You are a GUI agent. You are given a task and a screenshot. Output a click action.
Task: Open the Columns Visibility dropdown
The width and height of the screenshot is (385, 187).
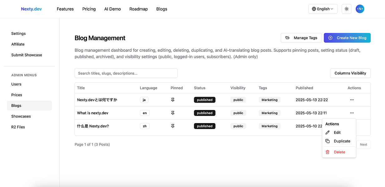click(350, 73)
